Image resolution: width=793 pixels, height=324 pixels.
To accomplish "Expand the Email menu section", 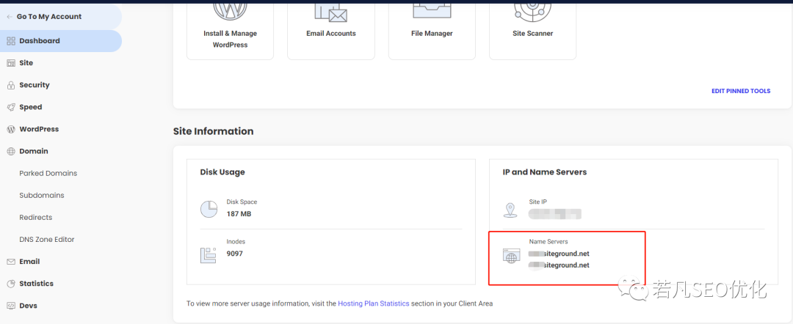I will coord(61,262).
